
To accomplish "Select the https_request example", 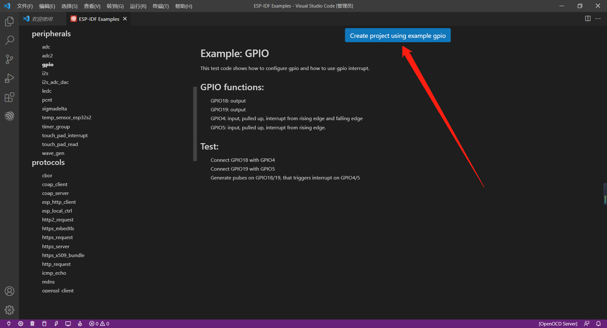I will click(x=57, y=237).
